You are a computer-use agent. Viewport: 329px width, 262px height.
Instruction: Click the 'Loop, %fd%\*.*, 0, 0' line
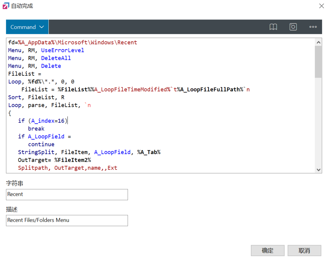[x=41, y=82]
